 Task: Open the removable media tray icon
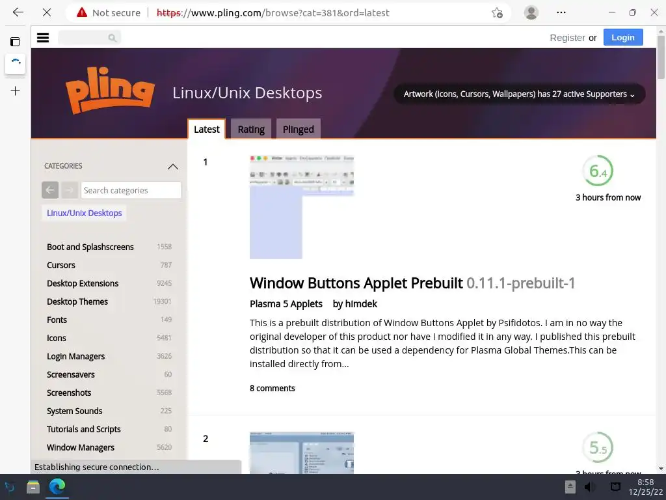tap(570, 487)
